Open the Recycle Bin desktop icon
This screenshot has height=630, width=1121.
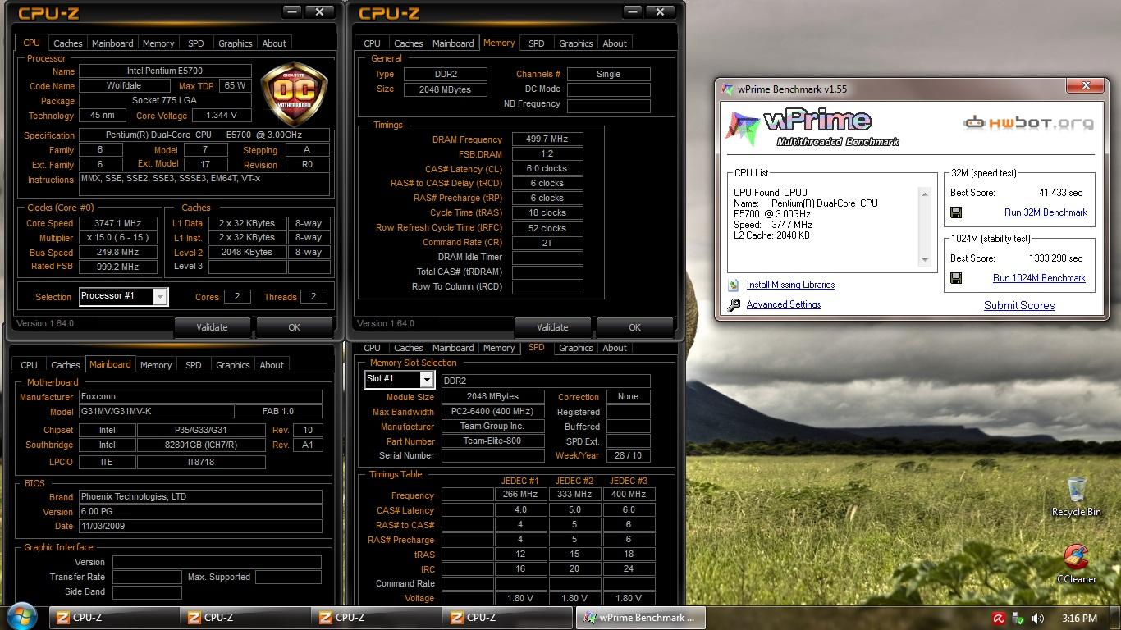click(x=1077, y=497)
